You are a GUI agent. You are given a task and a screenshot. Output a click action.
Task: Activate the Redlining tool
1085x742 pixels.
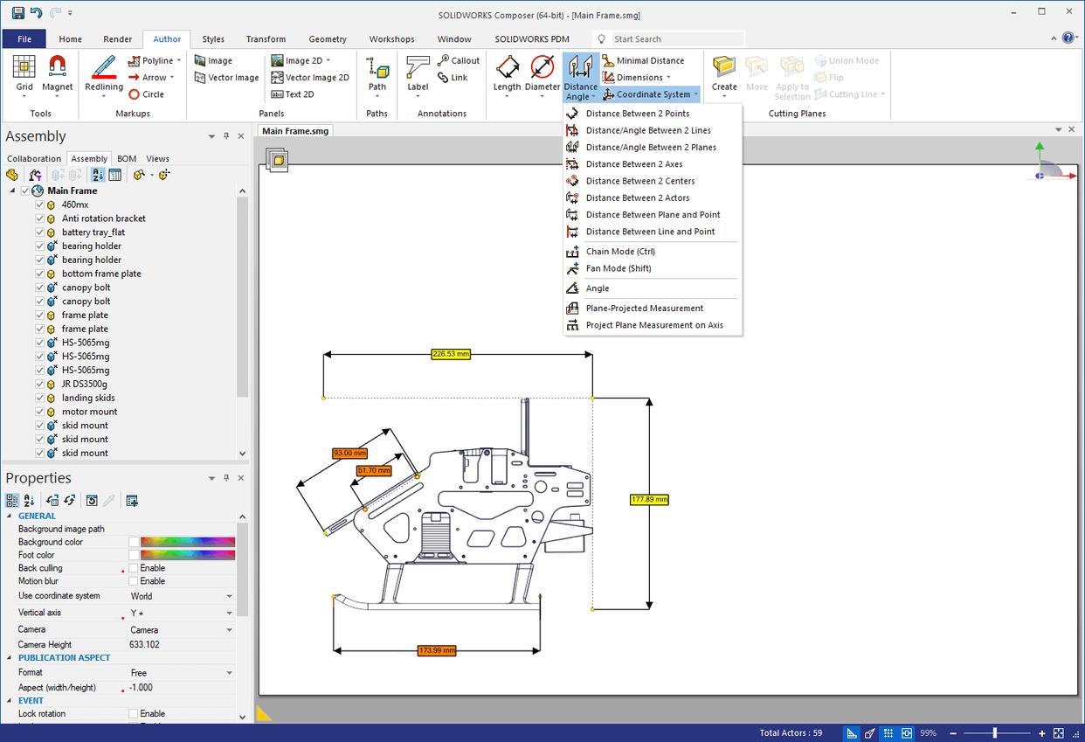tap(103, 74)
